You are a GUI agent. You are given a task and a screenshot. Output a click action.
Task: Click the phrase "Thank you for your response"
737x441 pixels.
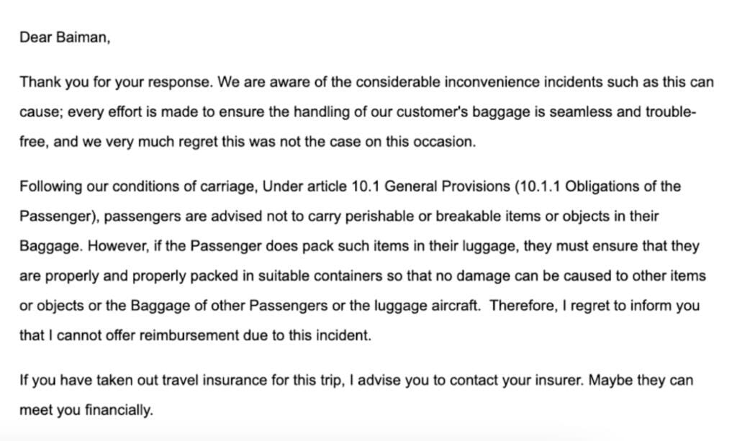[116, 82]
